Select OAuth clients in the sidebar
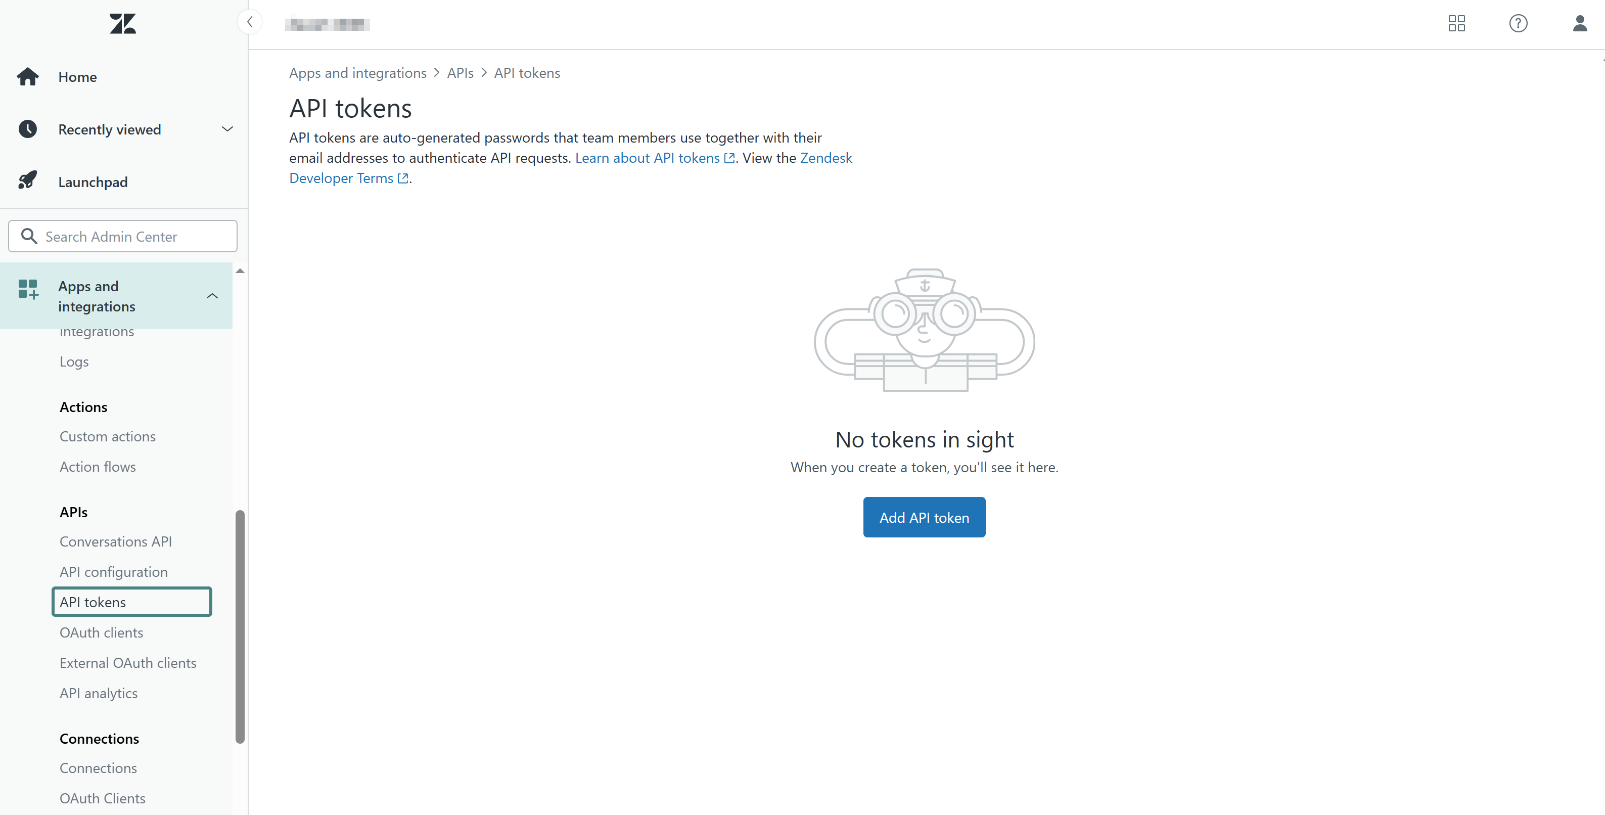The image size is (1605, 815). 101,632
